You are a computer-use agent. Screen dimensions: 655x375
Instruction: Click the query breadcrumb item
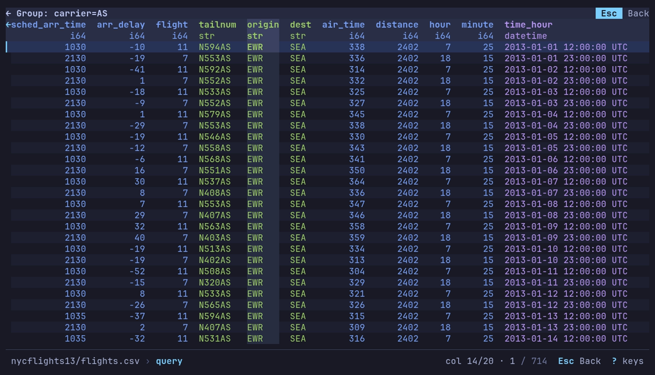click(169, 361)
